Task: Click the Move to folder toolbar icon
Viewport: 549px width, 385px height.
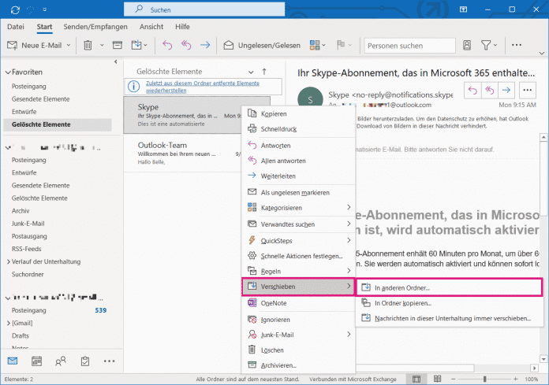Action: [136, 45]
